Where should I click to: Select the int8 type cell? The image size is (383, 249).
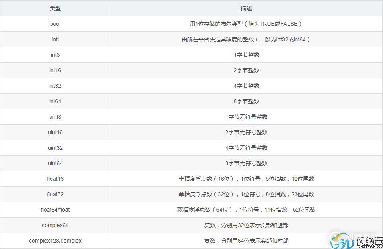coord(55,55)
